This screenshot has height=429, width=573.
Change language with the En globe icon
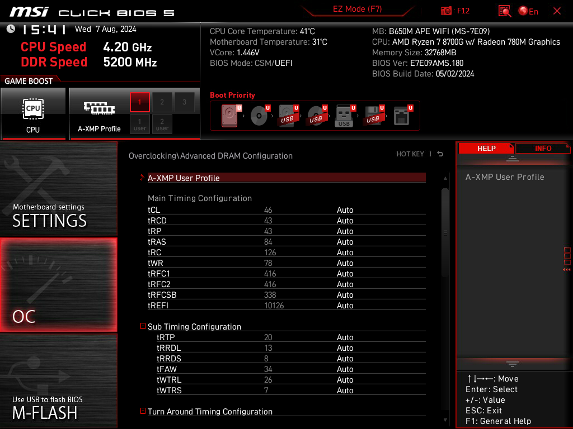528,11
